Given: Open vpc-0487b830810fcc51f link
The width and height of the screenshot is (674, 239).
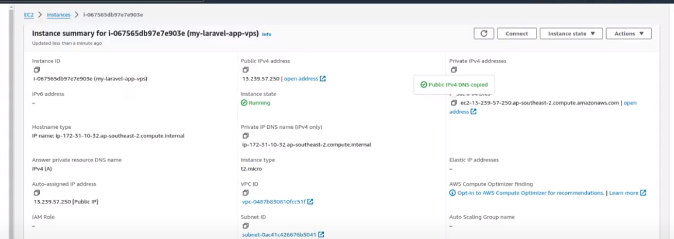Looking at the screenshot, I should 274,202.
